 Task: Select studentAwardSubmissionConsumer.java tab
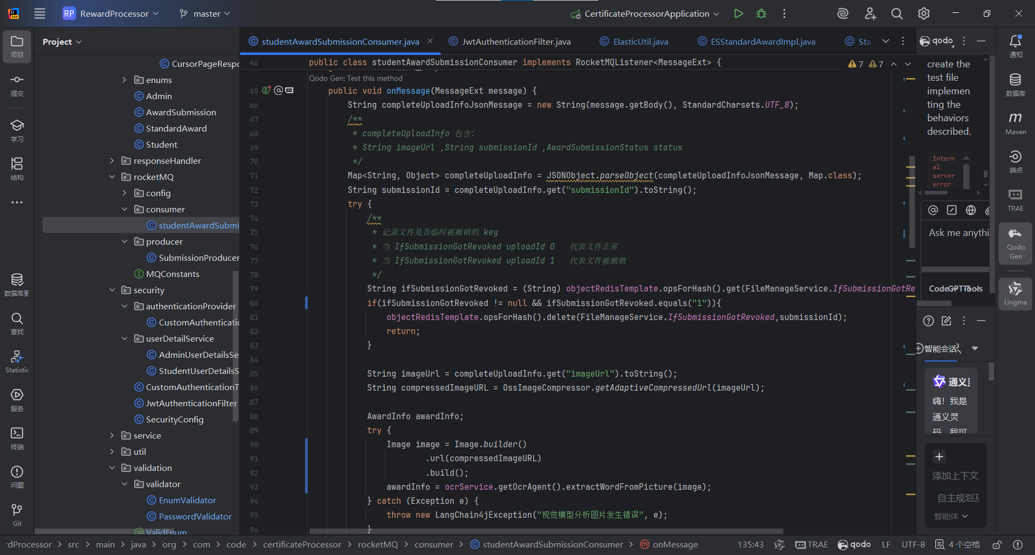tap(340, 41)
